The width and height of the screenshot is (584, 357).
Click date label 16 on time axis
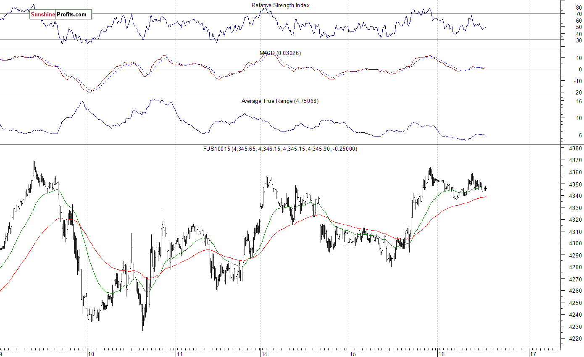coord(442,354)
